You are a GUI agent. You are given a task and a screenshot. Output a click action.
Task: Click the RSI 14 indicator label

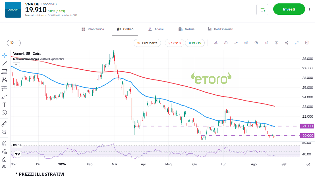[17, 145]
